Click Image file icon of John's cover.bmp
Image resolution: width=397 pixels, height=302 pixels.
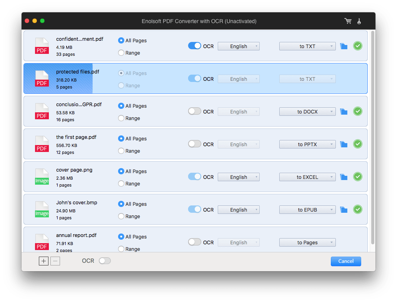(x=42, y=209)
